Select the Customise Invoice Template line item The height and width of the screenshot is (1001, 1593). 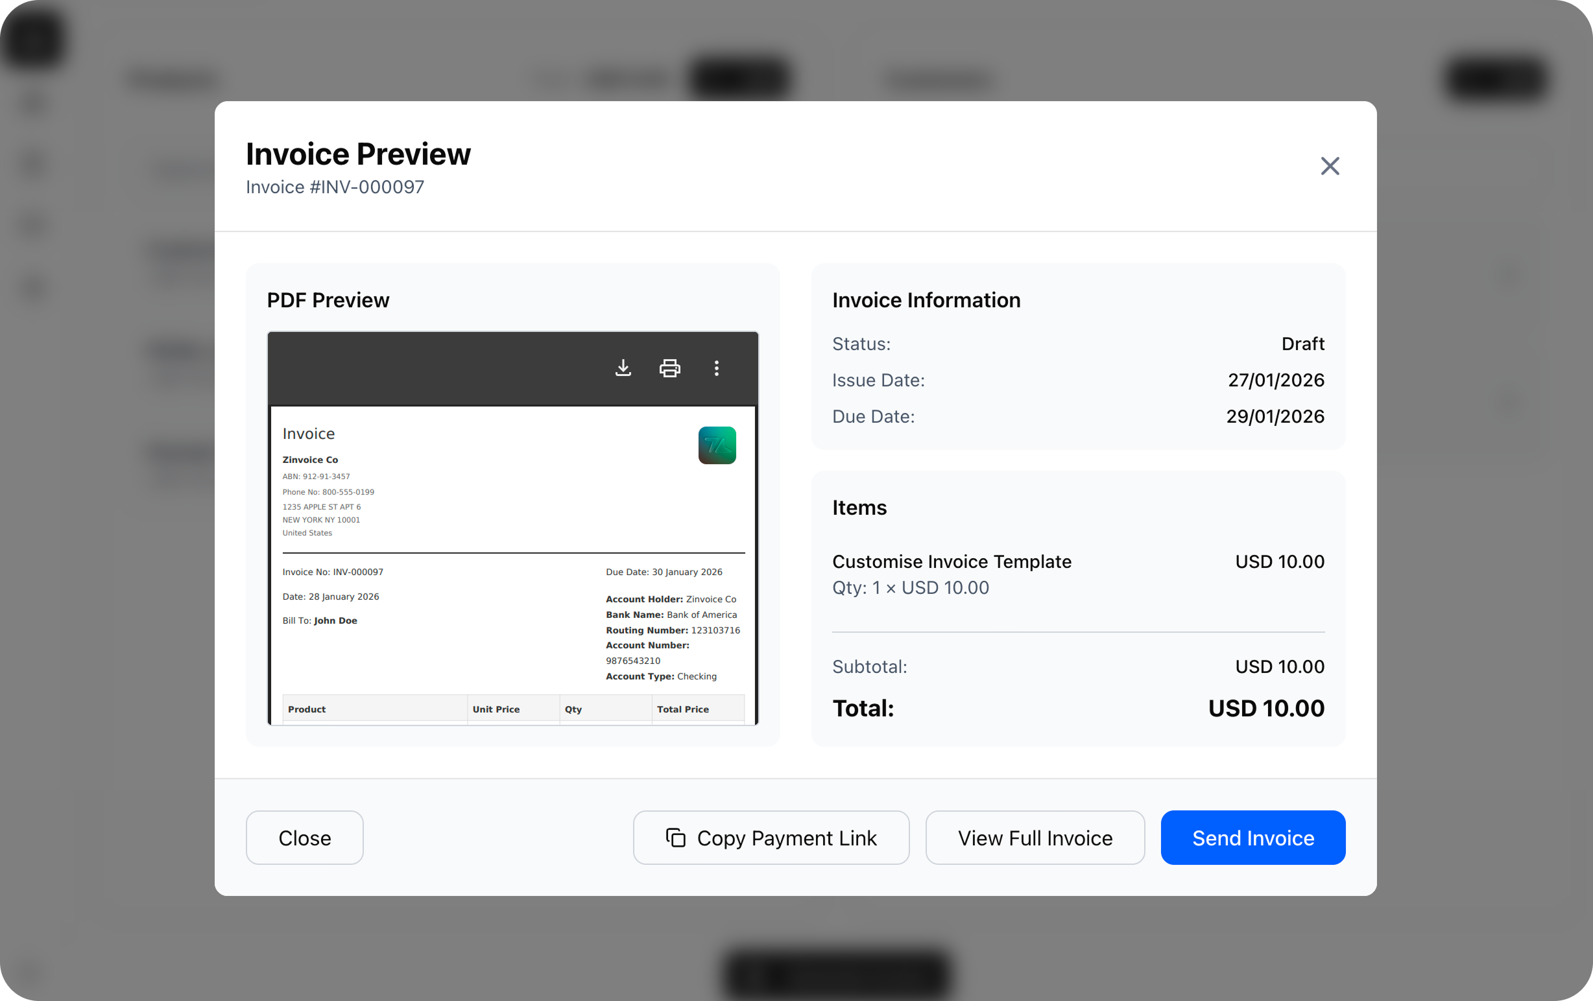952,561
